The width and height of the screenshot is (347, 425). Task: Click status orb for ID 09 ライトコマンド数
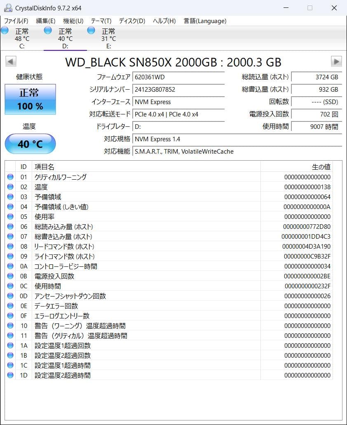pos(10,256)
